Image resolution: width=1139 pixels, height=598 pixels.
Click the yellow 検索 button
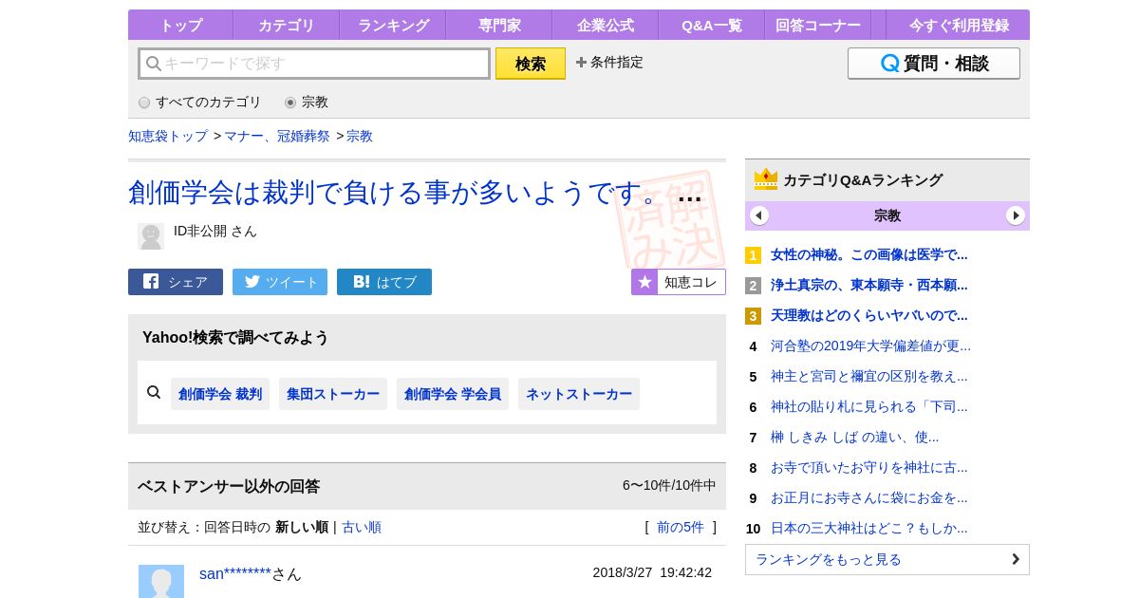click(531, 64)
